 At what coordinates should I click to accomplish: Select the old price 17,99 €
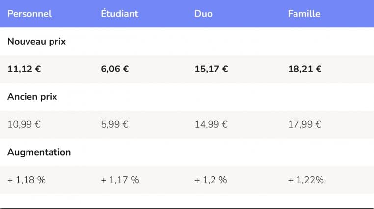point(304,125)
